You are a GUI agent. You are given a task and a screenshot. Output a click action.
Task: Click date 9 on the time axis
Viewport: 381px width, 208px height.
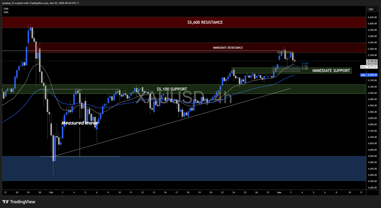click(108, 192)
